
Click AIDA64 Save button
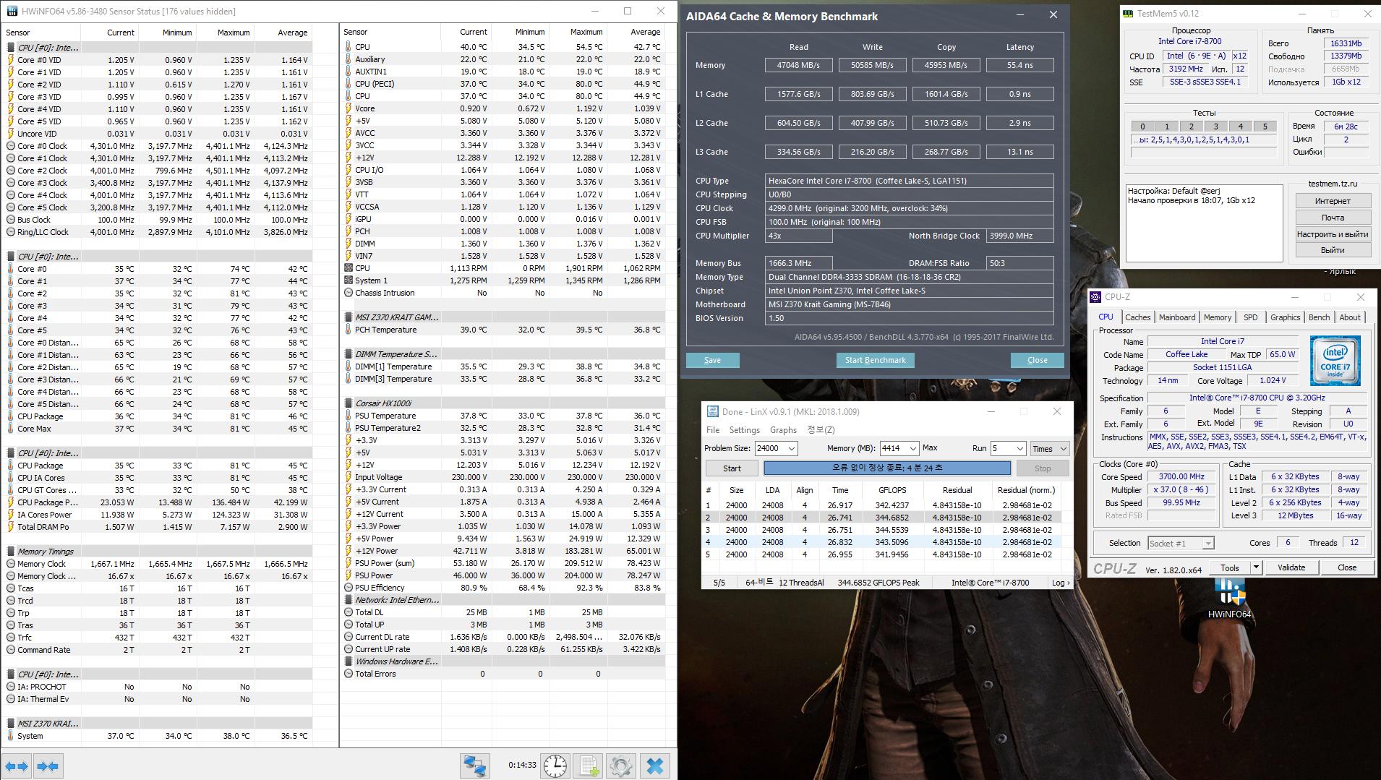coord(712,360)
